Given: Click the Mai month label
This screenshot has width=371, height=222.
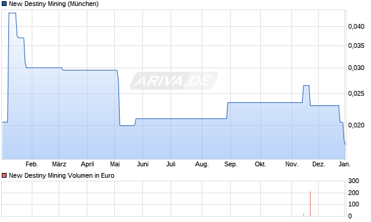Looking at the screenshot, I should coord(115,164).
